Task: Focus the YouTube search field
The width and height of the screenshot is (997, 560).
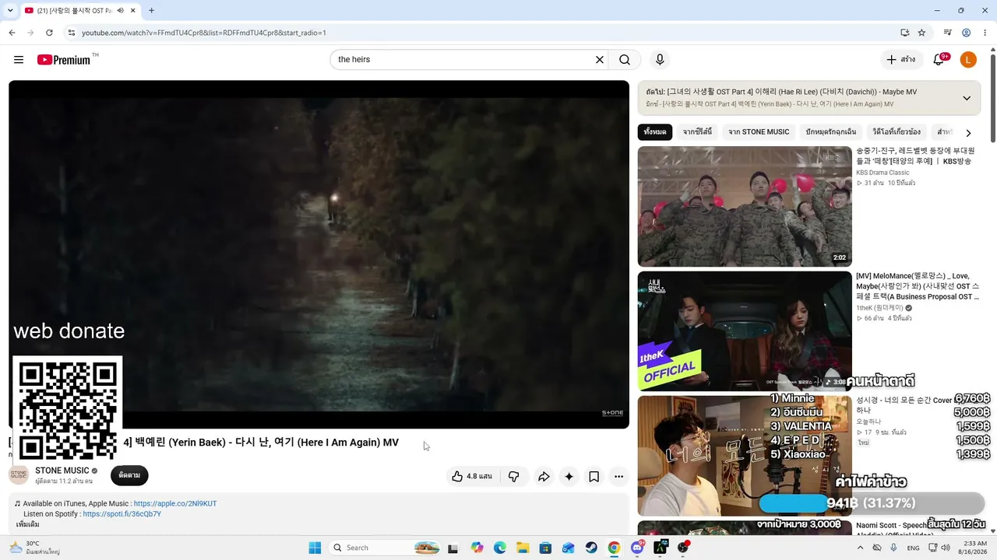Action: (463, 60)
